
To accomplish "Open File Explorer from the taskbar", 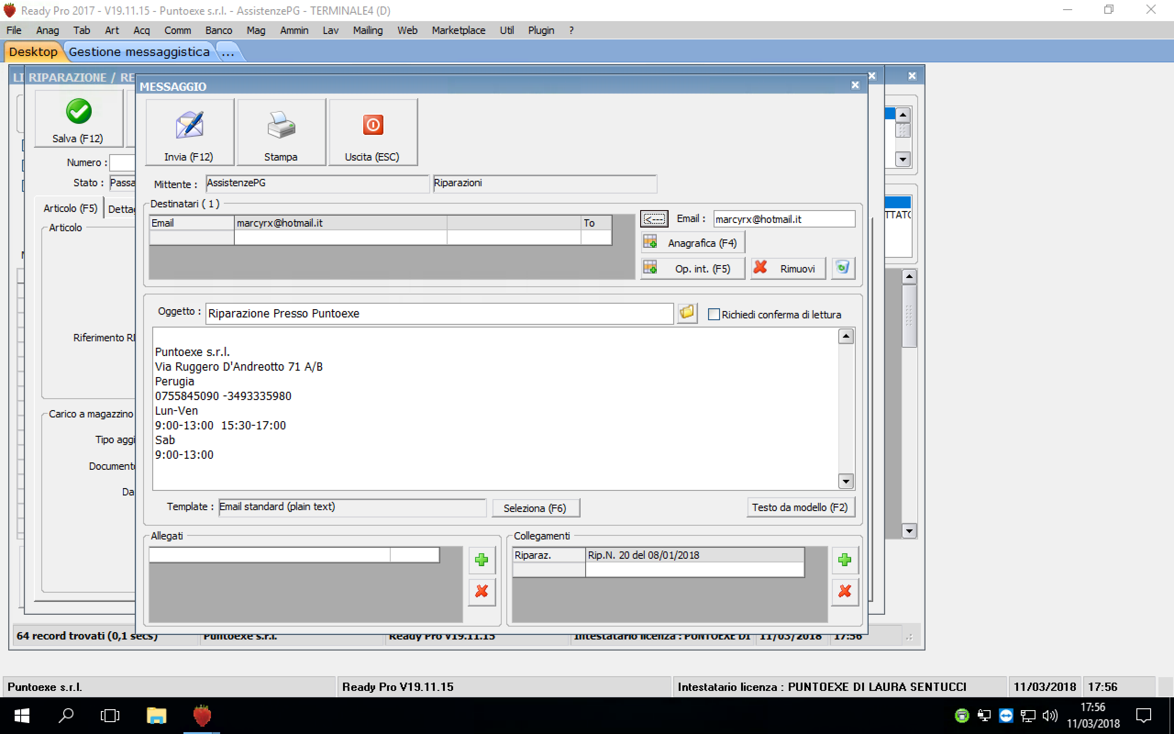I will pyautogui.click(x=156, y=716).
